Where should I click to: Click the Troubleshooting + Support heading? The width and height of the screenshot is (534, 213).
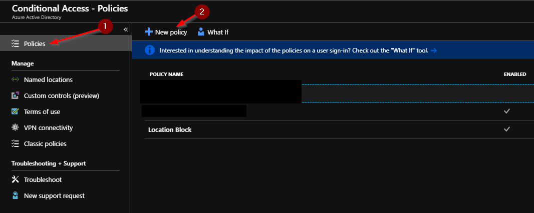(49, 163)
